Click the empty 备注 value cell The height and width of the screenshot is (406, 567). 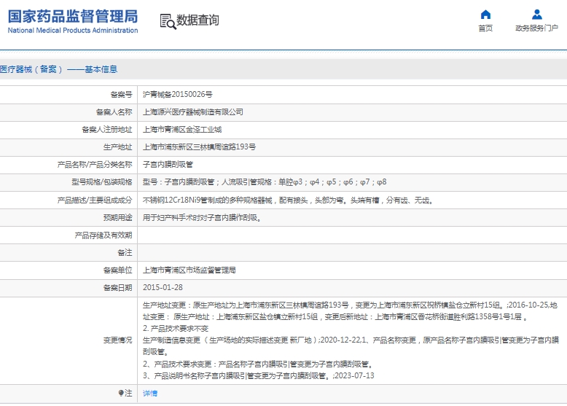point(352,253)
